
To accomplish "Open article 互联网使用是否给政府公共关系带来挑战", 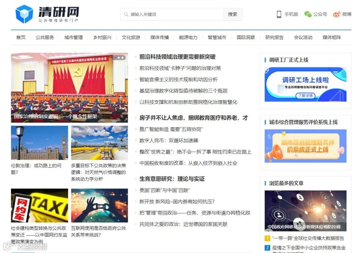I will 98,231.
